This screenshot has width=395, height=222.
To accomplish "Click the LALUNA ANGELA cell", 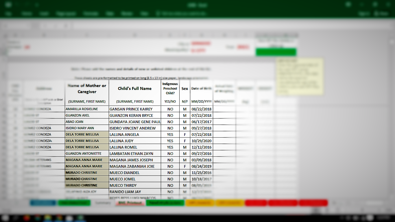I will coord(135,134).
